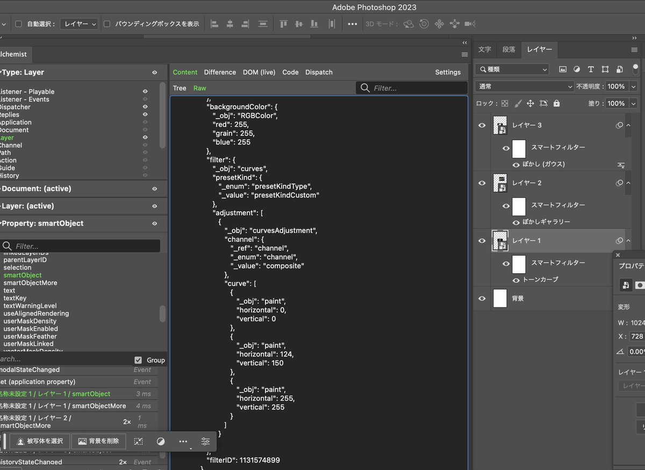The width and height of the screenshot is (645, 470).
Task: Click the align top edges icon
Action: pos(284,24)
